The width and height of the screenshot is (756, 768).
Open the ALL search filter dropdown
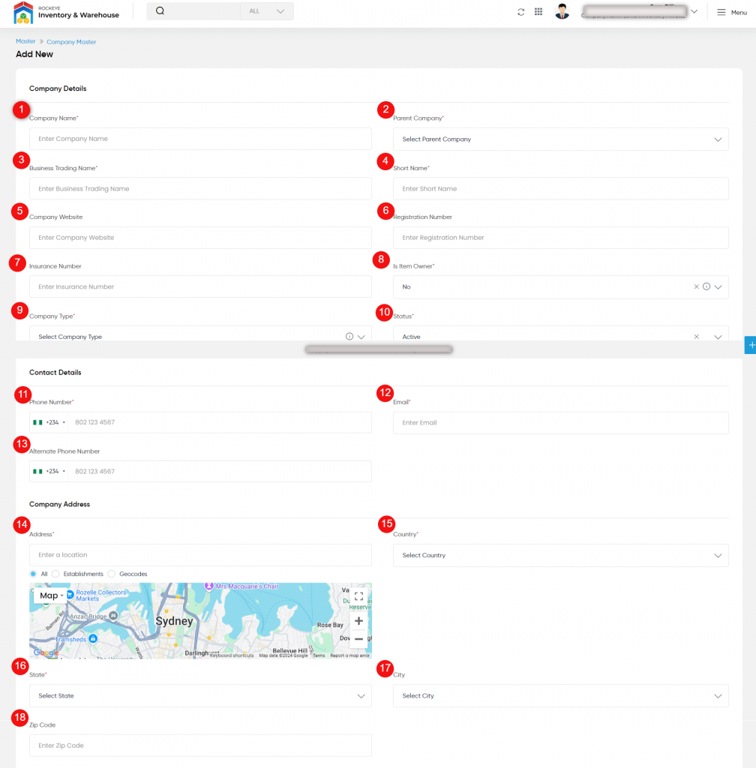pyautogui.click(x=267, y=11)
